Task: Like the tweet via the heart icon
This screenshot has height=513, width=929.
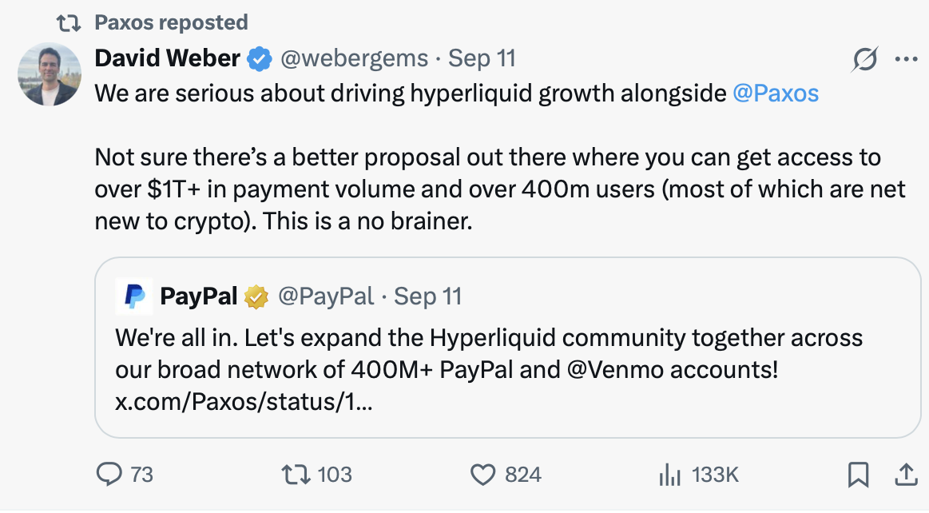Action: (x=484, y=474)
